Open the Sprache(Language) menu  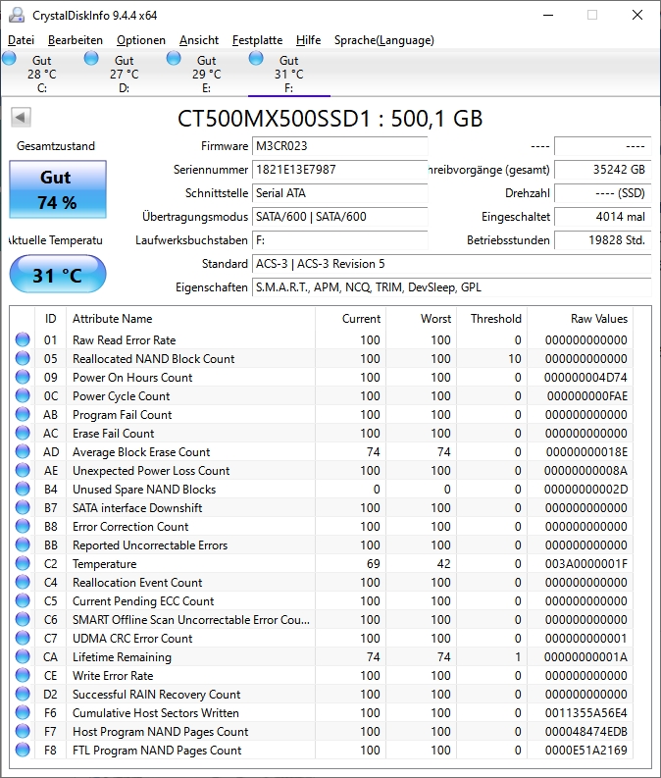point(383,40)
